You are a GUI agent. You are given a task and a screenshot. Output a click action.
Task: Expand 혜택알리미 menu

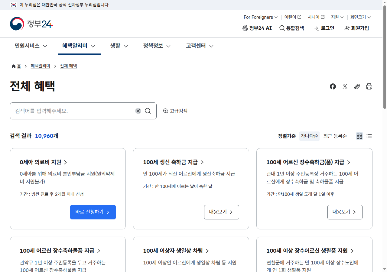pos(79,46)
